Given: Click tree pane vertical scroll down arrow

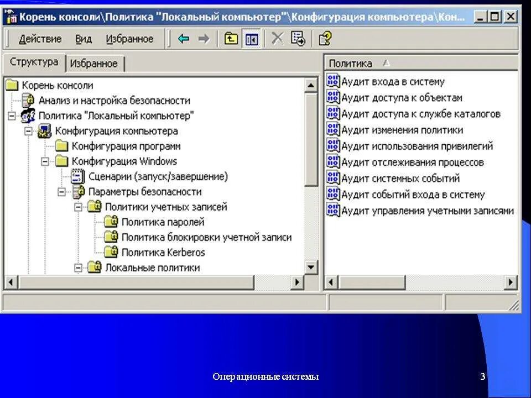Looking at the screenshot, I should point(310,268).
